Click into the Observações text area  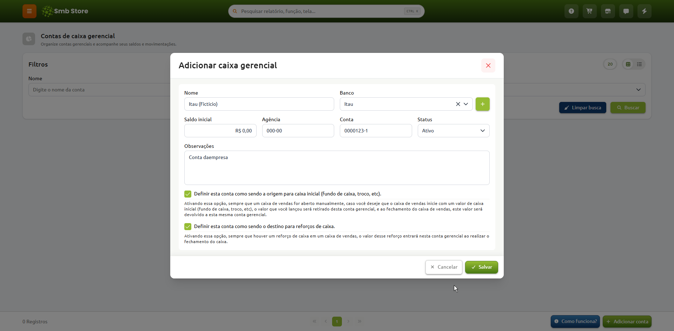337,168
